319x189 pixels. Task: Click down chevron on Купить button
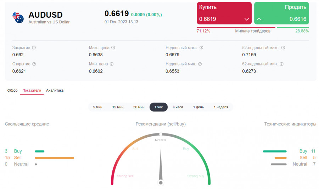pos(247,19)
